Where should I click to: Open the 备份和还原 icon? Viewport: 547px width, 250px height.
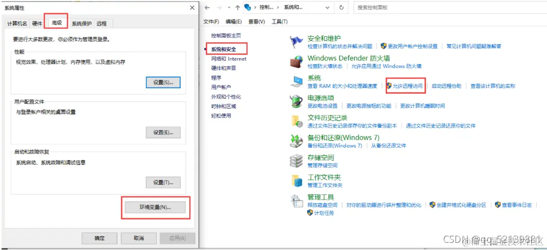tap(297, 141)
